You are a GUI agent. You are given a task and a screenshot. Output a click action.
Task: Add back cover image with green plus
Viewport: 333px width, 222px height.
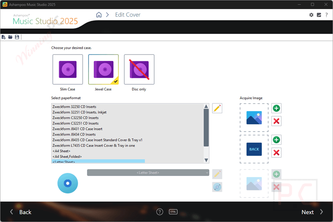coord(276,140)
